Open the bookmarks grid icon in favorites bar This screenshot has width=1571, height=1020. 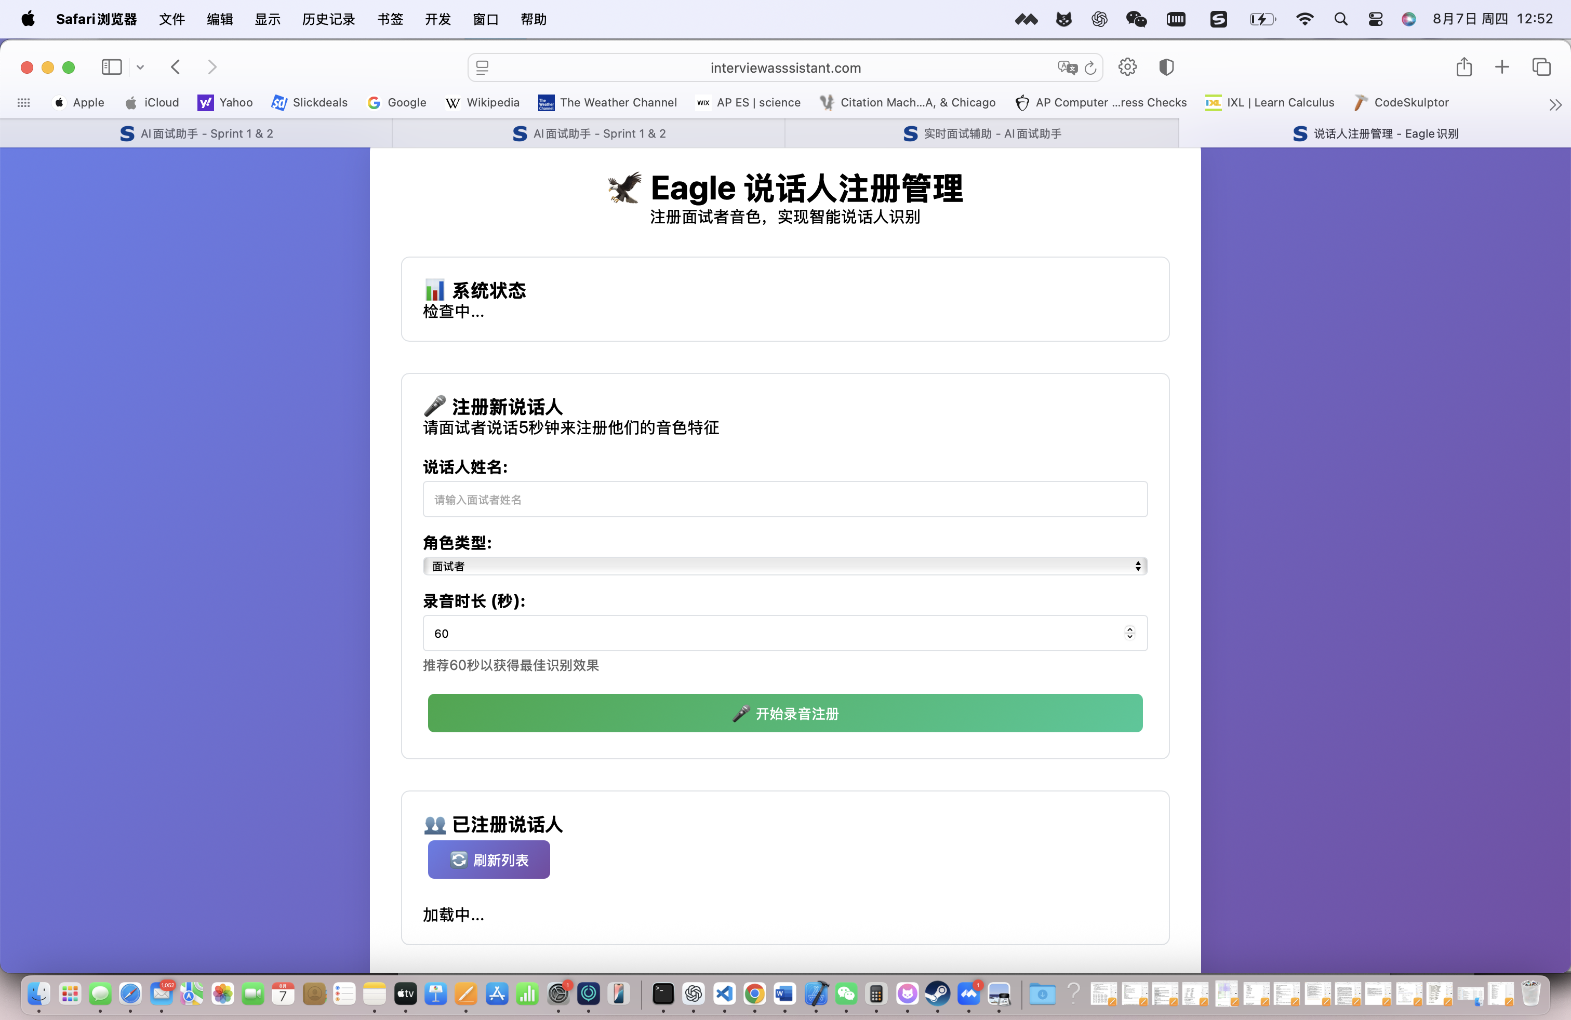click(x=24, y=103)
